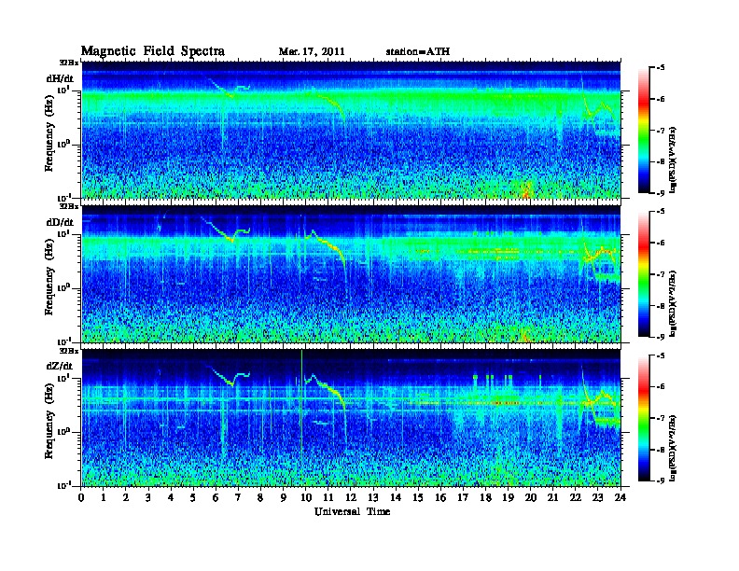Click the '32 Hz' label of dH/dt panel
Image resolution: width=739 pixels, height=571 pixels.
[68, 63]
